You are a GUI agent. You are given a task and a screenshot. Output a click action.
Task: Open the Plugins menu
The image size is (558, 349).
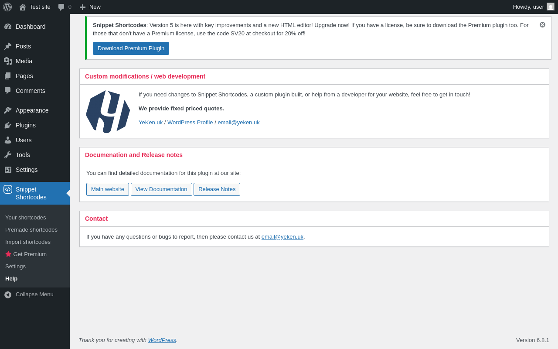[35, 125]
